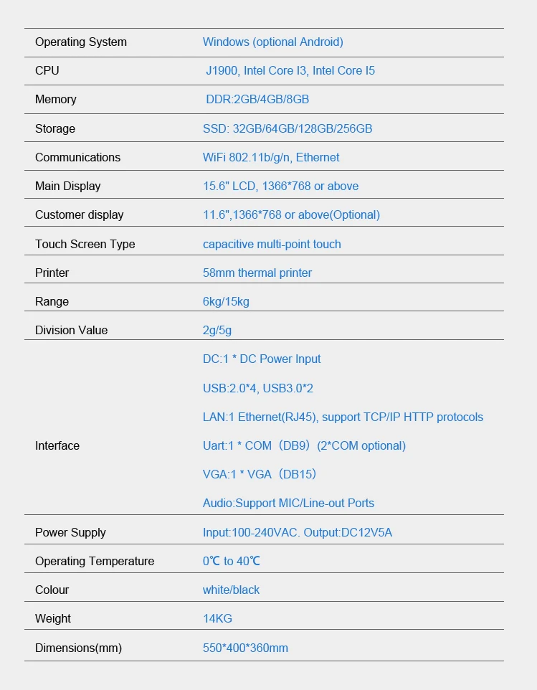Click the LAN Ethernet(RJ45) interface line
The height and width of the screenshot is (690, 537).
[x=343, y=417]
